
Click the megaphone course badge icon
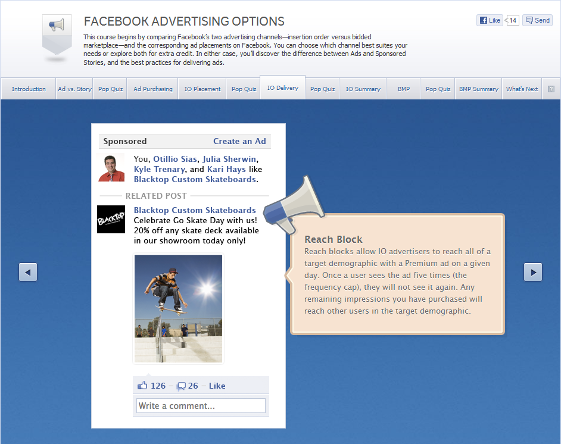pos(57,35)
